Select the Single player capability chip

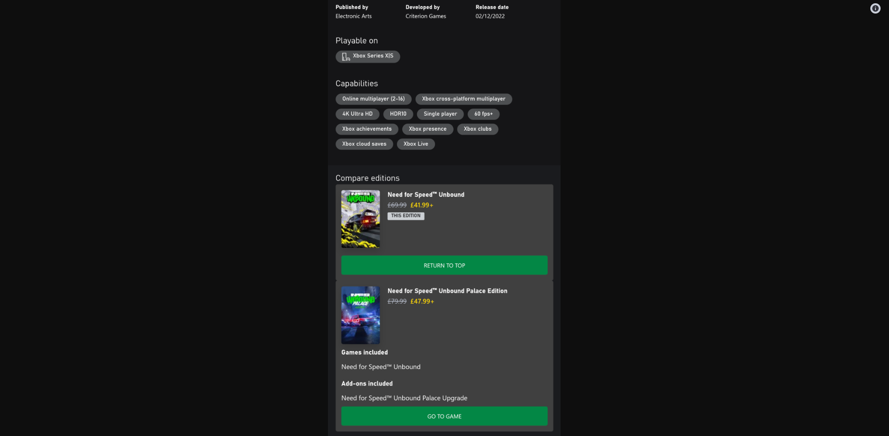tap(440, 114)
